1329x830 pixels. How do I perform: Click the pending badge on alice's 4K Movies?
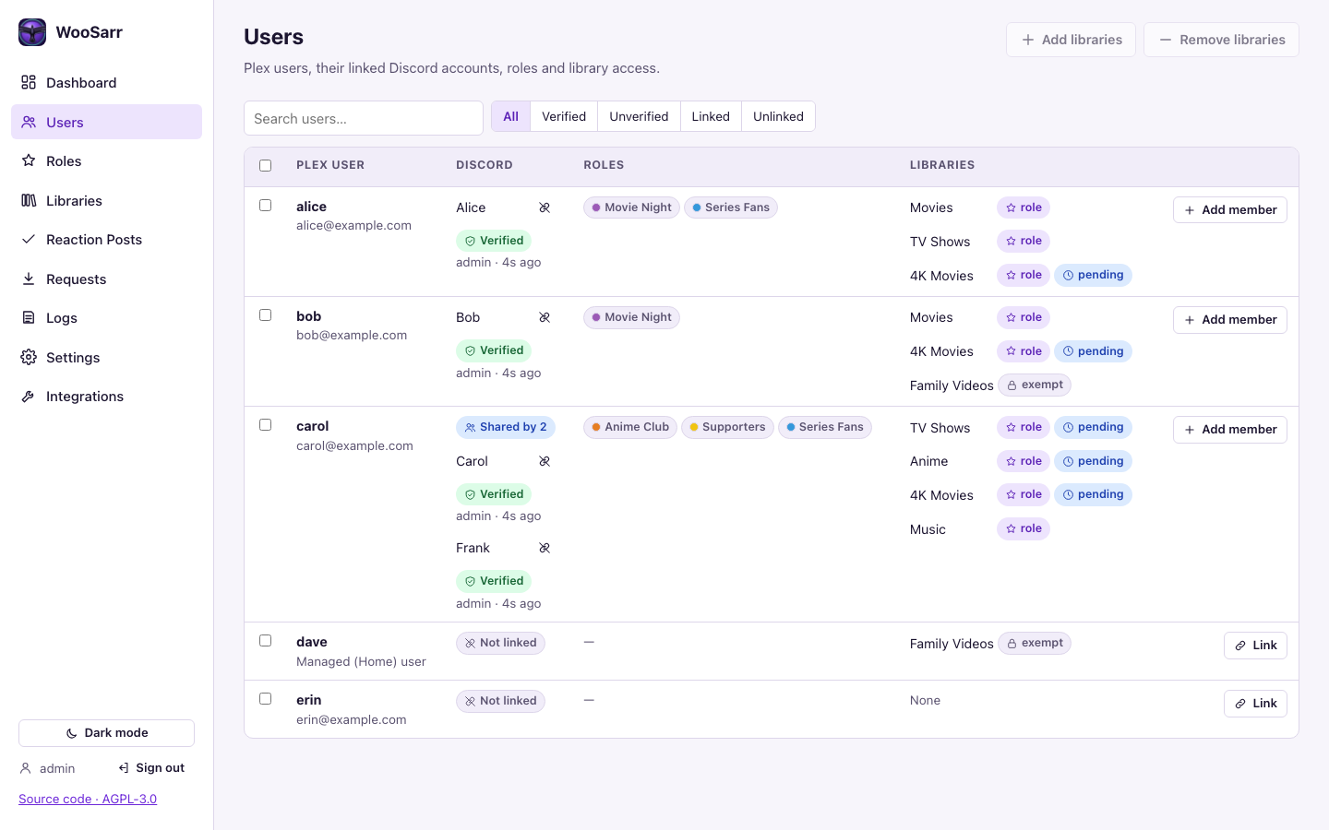click(1093, 275)
